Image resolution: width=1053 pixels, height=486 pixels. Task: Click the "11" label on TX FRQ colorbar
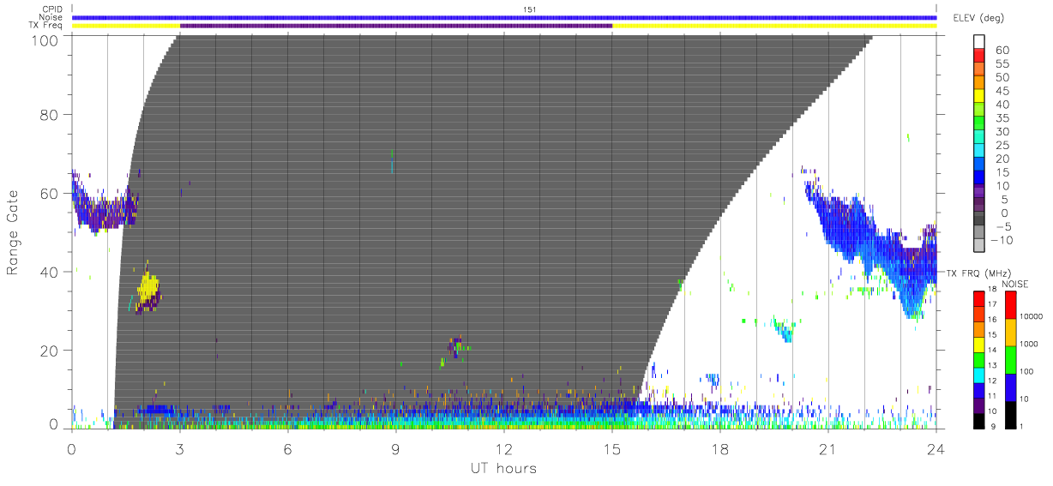992,398
